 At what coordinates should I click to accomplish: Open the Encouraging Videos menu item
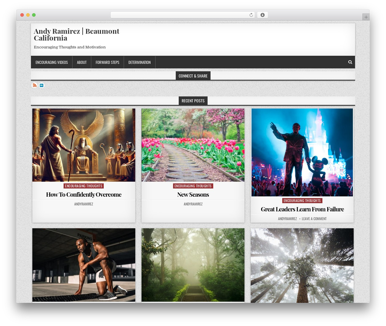pyautogui.click(x=52, y=62)
